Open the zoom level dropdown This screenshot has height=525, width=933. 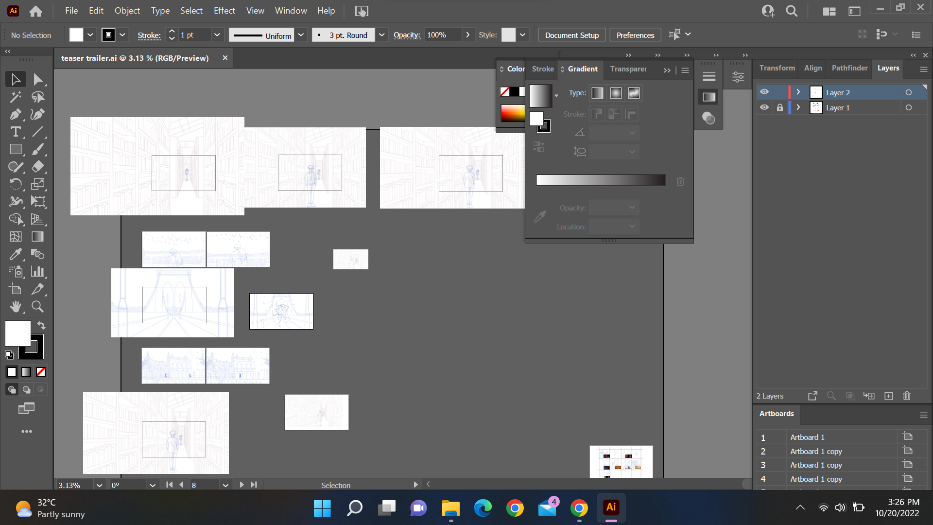(99, 485)
